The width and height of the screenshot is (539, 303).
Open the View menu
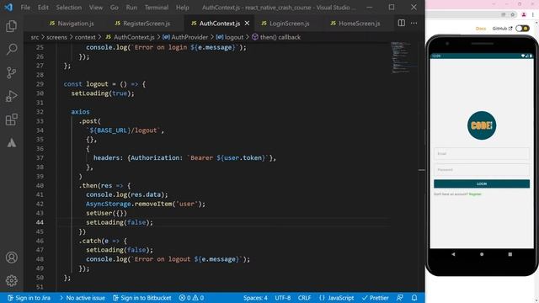(x=96, y=8)
